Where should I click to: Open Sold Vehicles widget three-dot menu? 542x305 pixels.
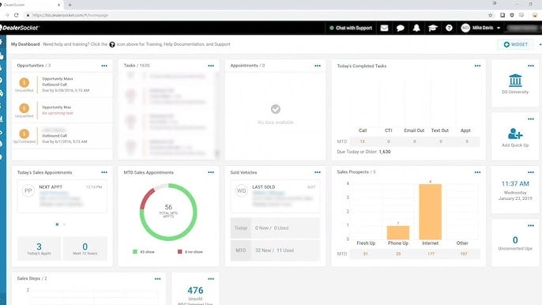318,172
